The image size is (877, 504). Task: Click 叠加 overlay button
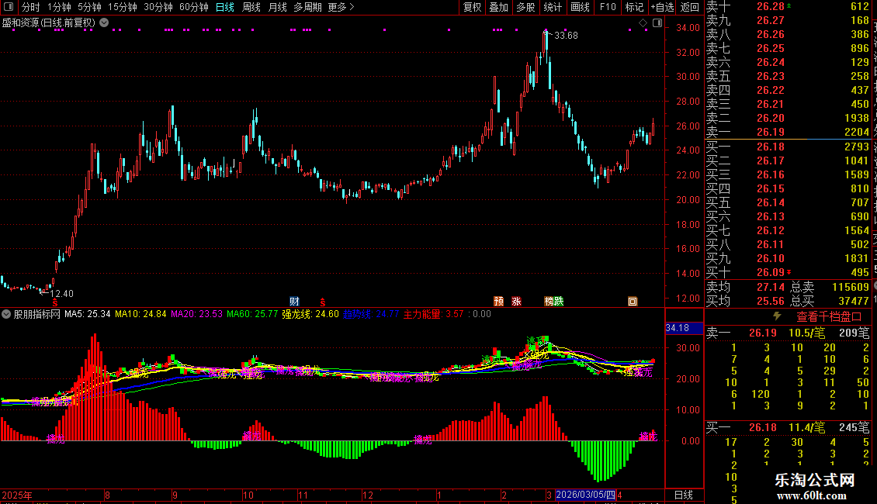[x=499, y=7]
